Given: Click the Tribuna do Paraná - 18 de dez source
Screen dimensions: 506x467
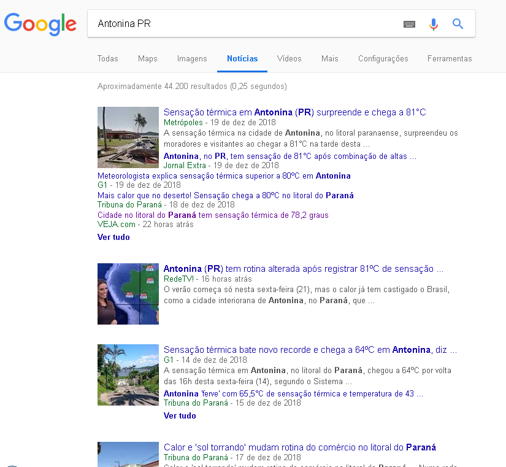Looking at the screenshot, I should (166, 205).
